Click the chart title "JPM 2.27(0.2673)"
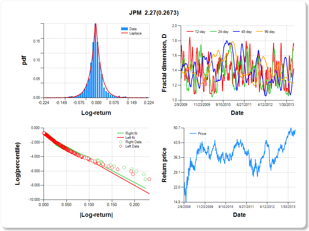This screenshot has height=231, width=309. tap(154, 13)
